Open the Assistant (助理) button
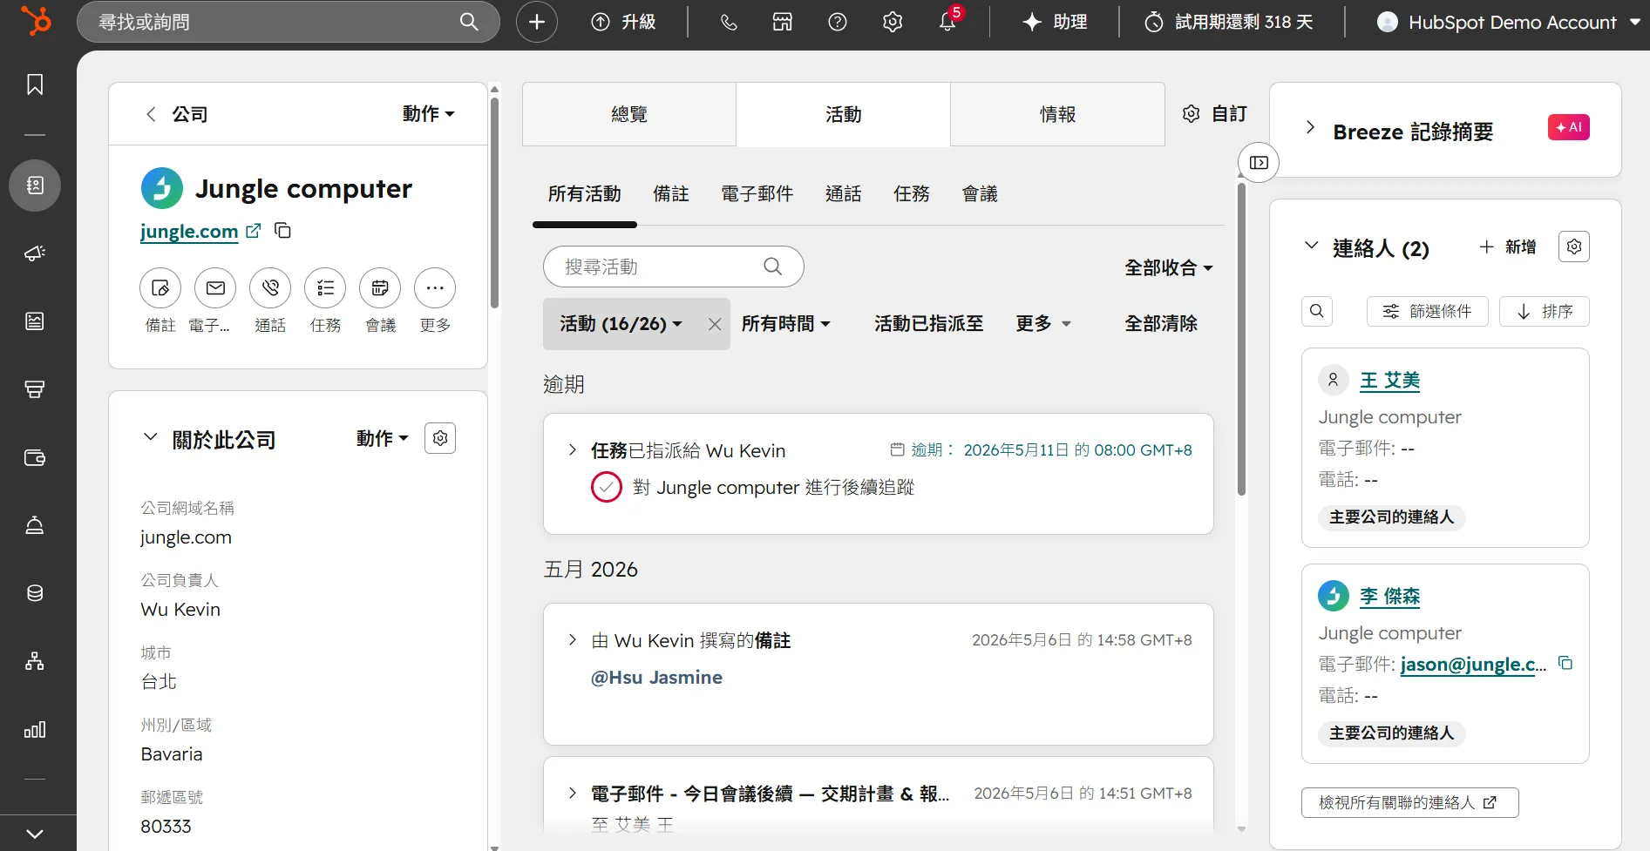 (x=1055, y=22)
